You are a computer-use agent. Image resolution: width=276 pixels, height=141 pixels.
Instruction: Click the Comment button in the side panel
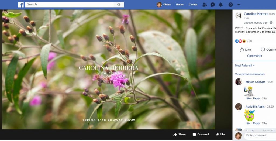point(268,50)
